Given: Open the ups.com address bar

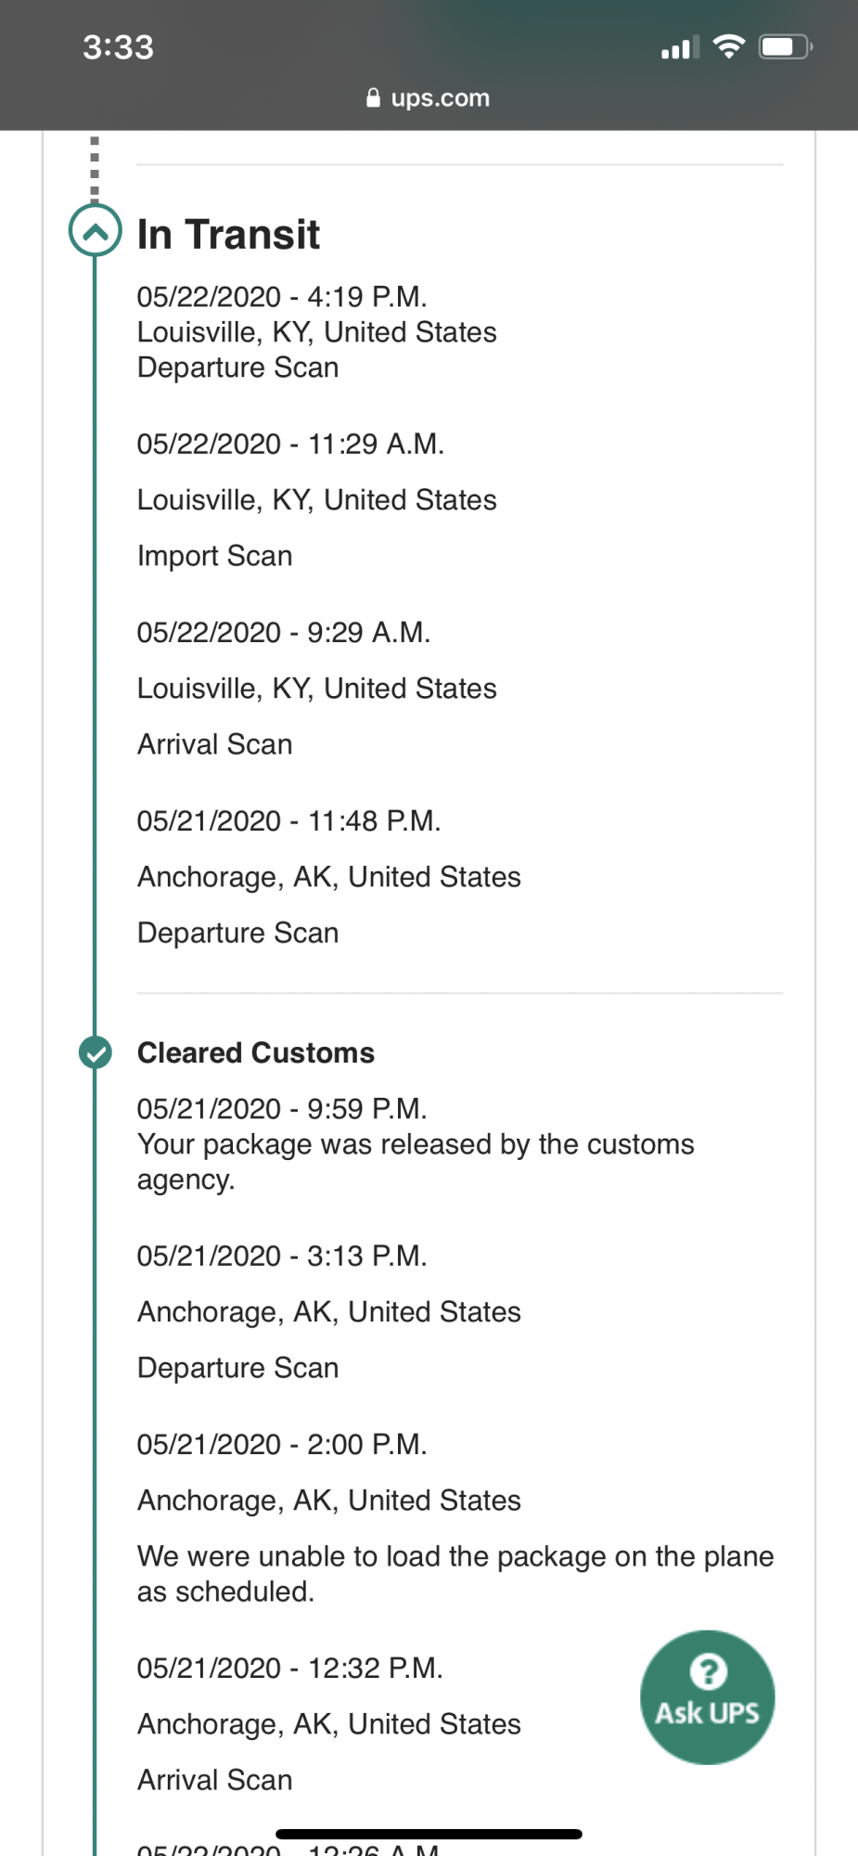Looking at the screenshot, I should point(429,97).
